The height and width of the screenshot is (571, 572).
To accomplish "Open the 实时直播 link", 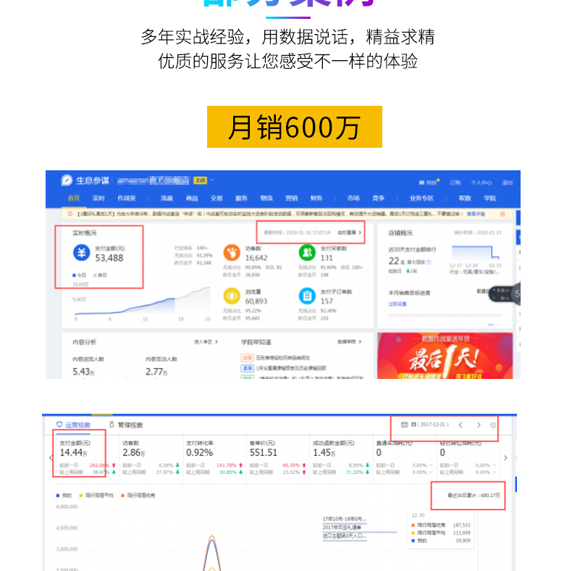I will coord(350,233).
